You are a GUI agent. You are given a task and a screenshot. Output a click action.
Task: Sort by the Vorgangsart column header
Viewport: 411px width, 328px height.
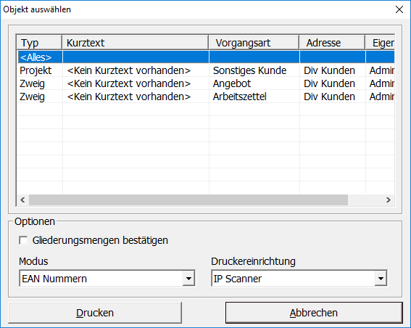point(254,43)
